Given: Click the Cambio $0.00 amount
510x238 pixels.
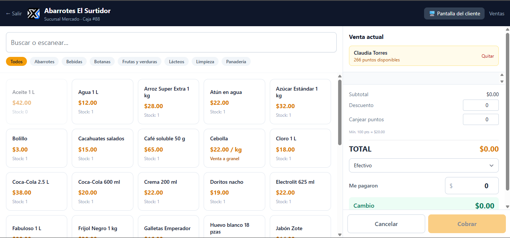Looking at the screenshot, I should [x=485, y=206].
